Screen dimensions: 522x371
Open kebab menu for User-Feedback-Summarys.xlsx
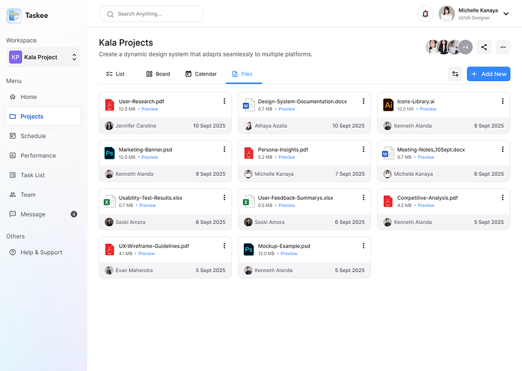(x=363, y=197)
